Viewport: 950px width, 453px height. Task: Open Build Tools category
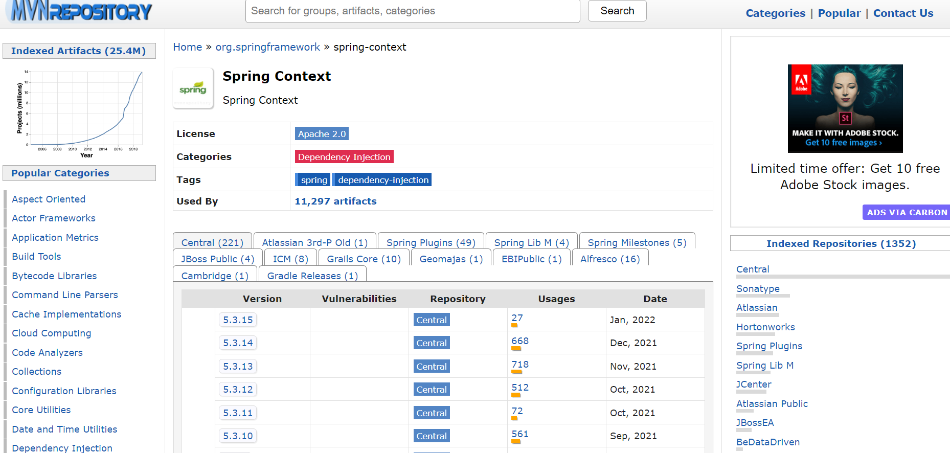pos(36,257)
